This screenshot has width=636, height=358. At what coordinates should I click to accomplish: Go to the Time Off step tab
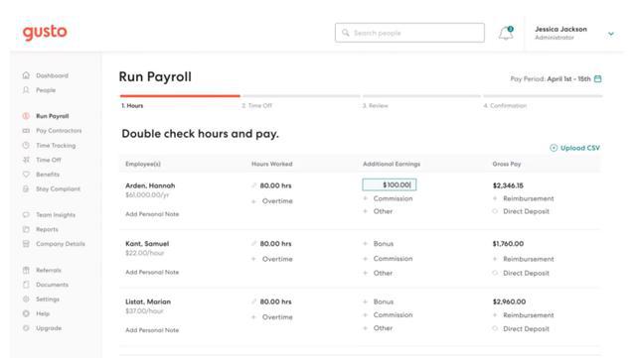[256, 106]
